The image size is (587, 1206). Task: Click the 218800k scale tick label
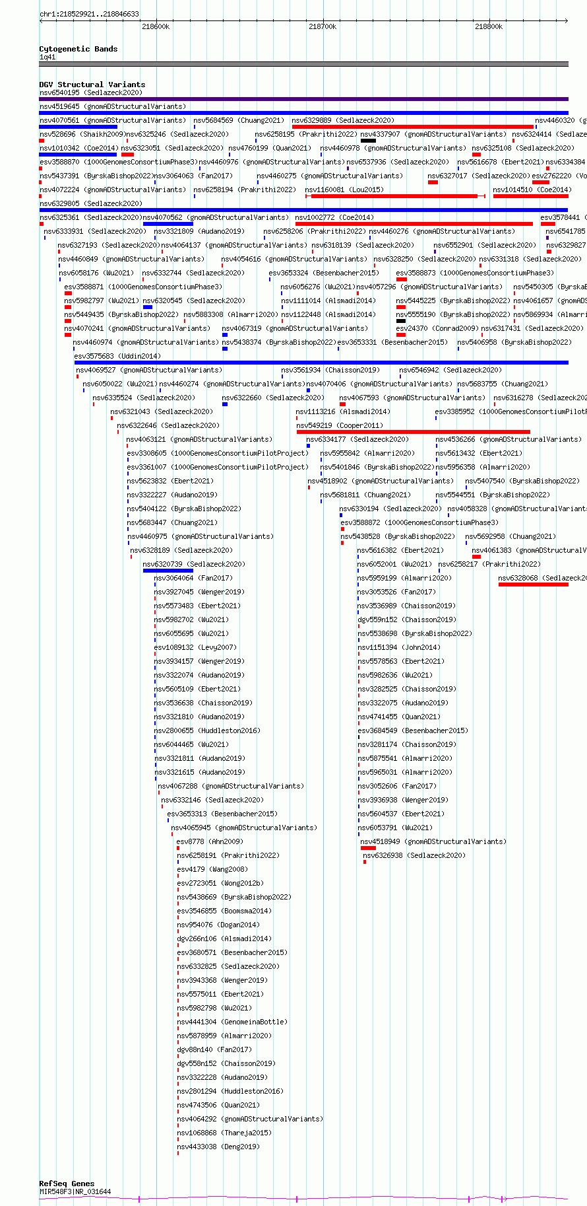pyautogui.click(x=489, y=26)
